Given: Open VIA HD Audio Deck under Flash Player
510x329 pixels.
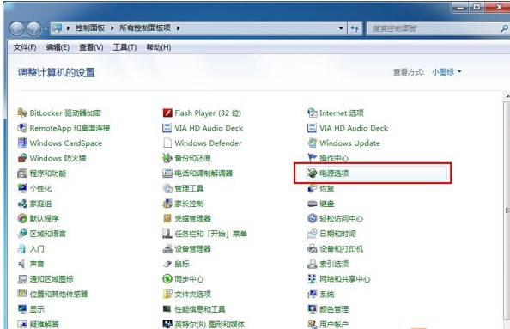Looking at the screenshot, I should [209, 128].
